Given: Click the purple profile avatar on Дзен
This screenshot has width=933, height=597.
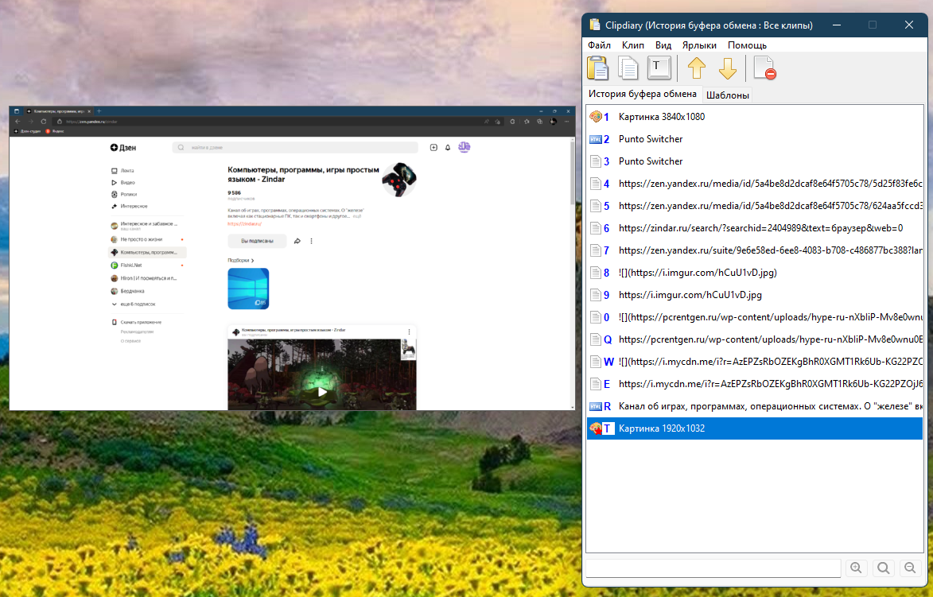Looking at the screenshot, I should [465, 147].
